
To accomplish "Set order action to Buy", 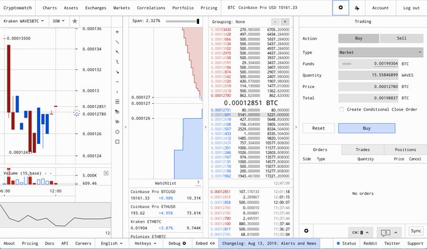I will (x=359, y=38).
